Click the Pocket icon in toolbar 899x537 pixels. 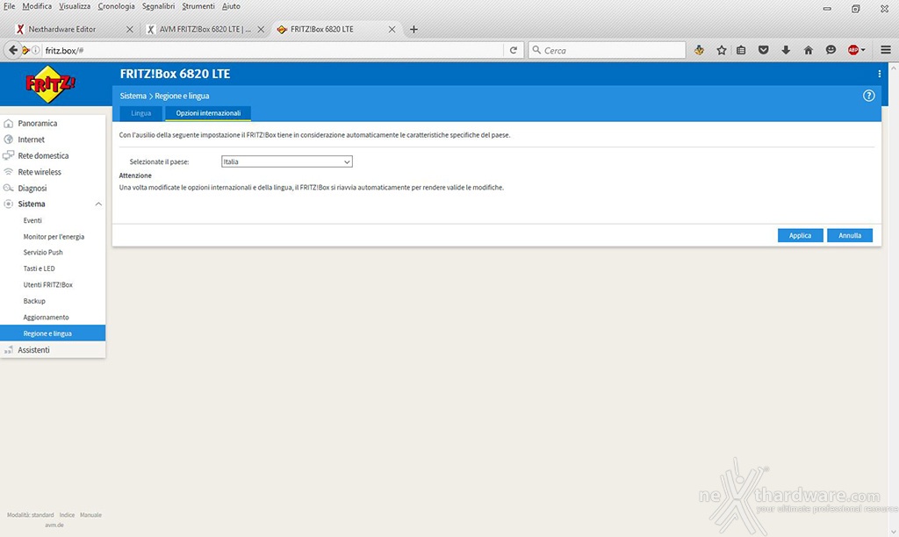tap(763, 50)
